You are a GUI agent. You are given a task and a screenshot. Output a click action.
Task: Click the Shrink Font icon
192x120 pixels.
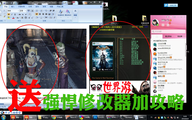(32, 18)
